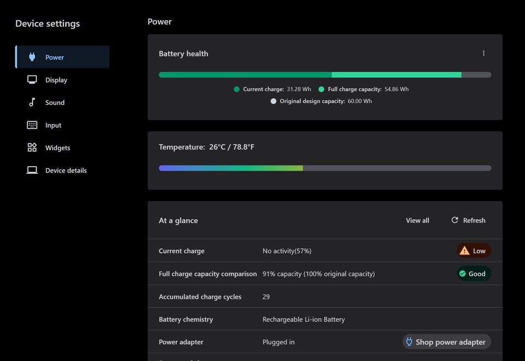
Task: Open Battery health three-dot options menu
Action: [483, 54]
